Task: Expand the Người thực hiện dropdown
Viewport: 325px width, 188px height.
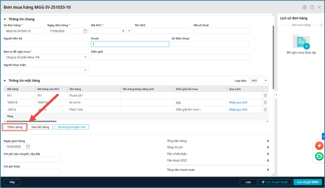Action: click(x=86, y=70)
